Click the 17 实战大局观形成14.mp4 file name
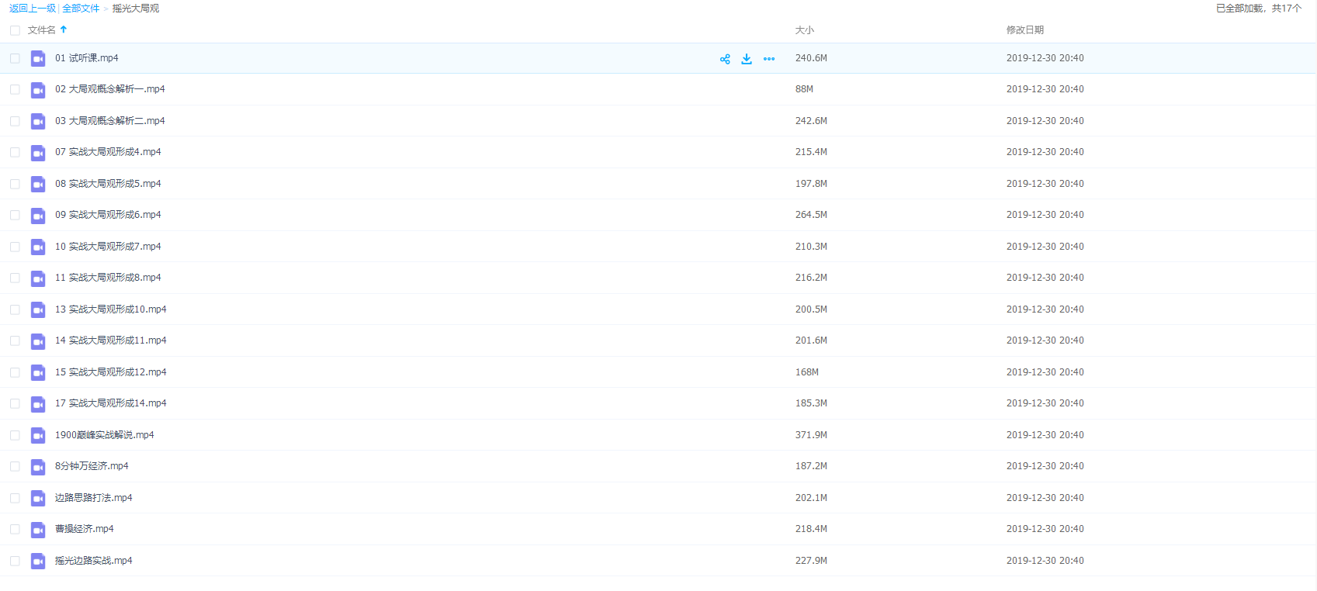The width and height of the screenshot is (1317, 591). [x=110, y=403]
